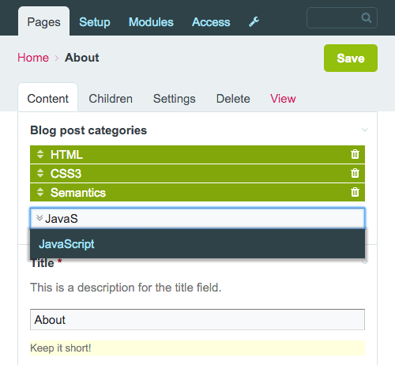Viewport: 395px width, 365px height.
Task: Click sort arrows icon on Semantics row
Action: click(x=40, y=192)
